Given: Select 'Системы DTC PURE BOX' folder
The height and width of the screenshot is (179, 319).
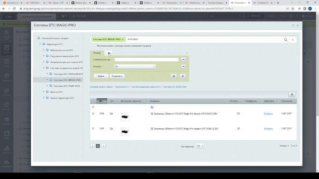Looking at the screenshot, I should [x=67, y=86].
